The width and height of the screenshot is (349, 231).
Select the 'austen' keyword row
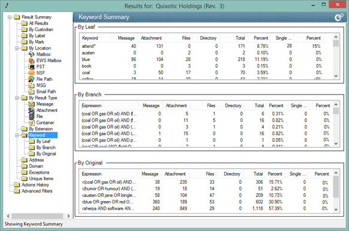[206, 53]
